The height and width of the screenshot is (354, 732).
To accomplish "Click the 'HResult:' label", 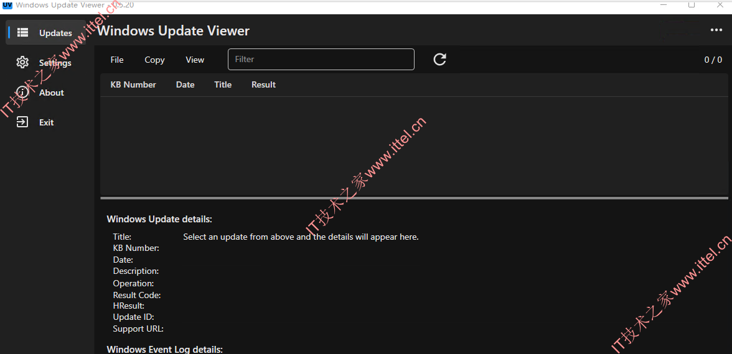I will pyautogui.click(x=128, y=306).
